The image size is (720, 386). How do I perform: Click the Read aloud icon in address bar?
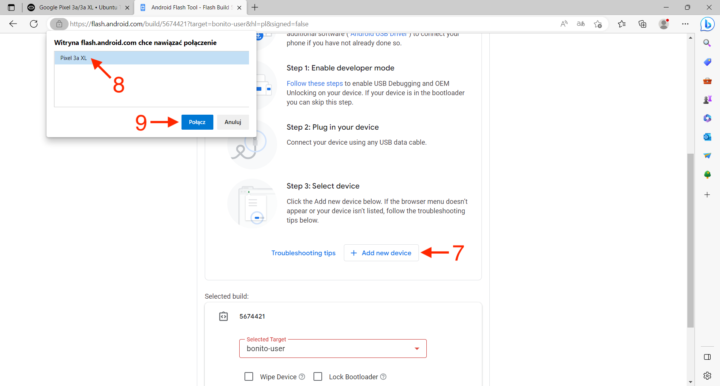[564, 24]
